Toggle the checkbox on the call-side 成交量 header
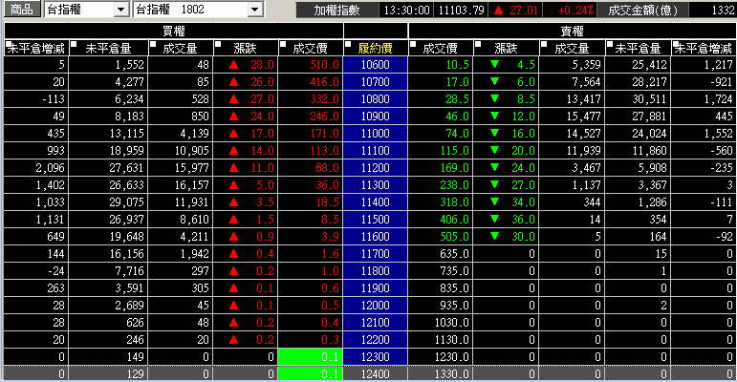The image size is (737, 382). pos(152,44)
